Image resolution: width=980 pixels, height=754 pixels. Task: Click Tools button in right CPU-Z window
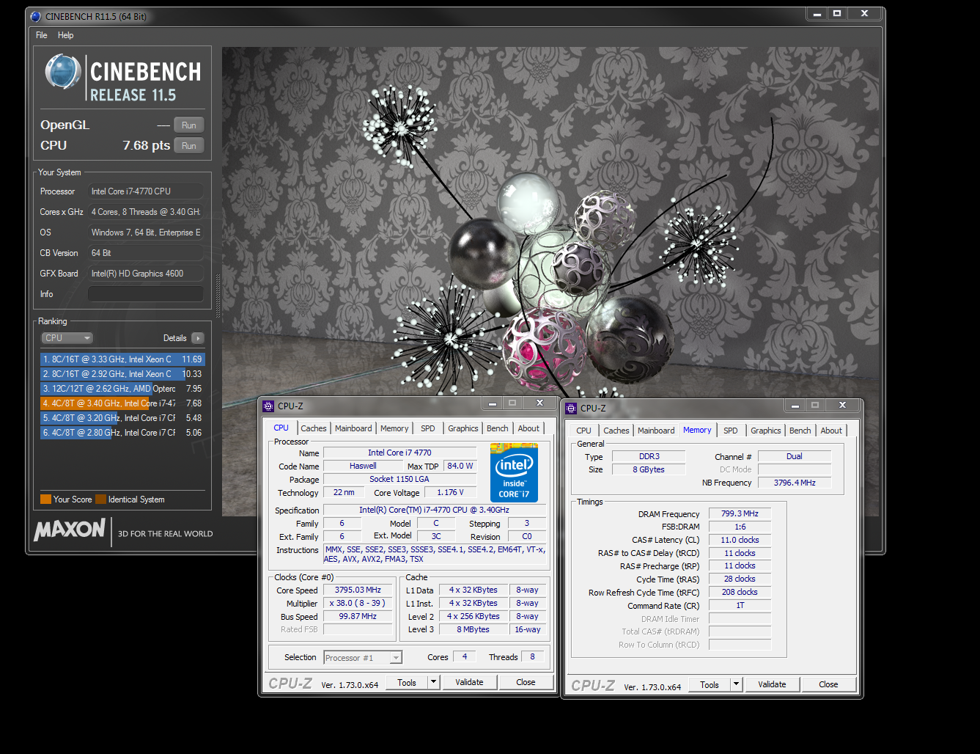710,685
